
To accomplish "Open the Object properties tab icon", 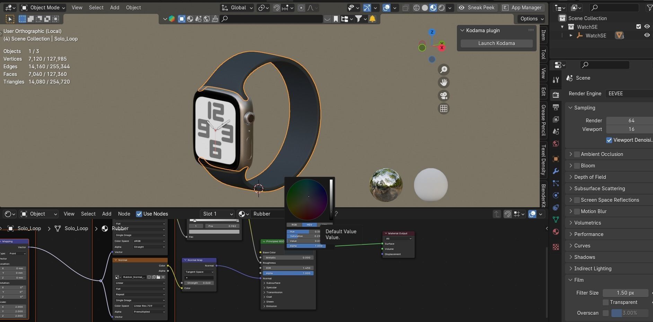I will click(x=556, y=159).
